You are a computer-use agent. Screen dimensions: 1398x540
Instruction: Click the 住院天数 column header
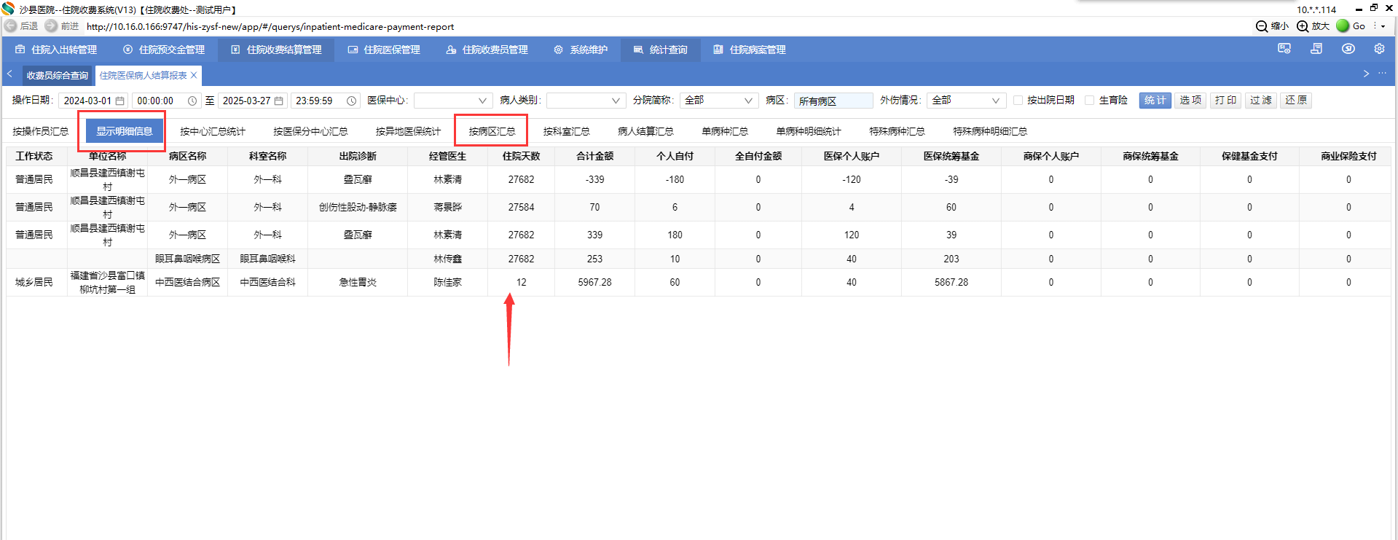click(x=521, y=156)
